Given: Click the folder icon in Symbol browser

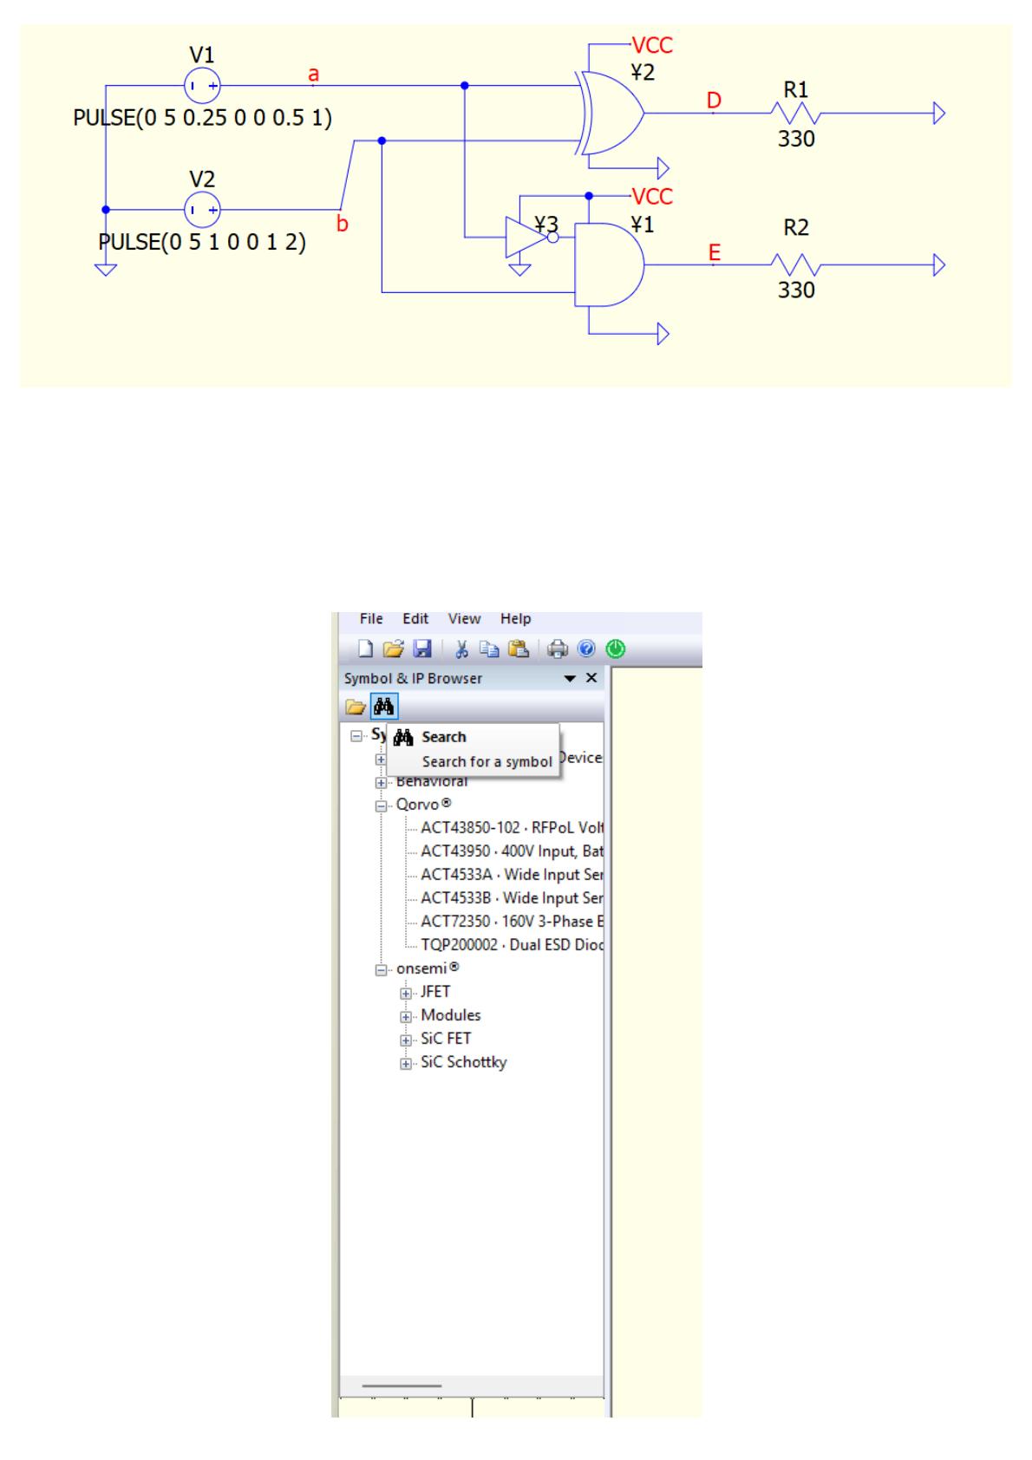Looking at the screenshot, I should 355,707.
